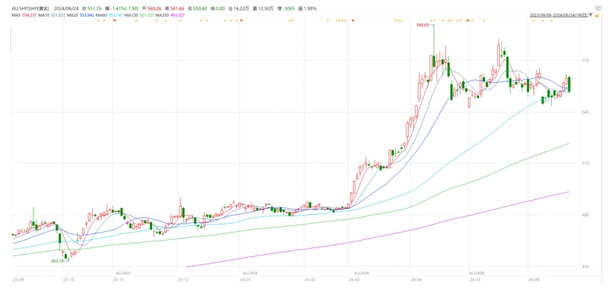Select the MA250 493.52 indicator label
Viewport: 609px width, 294px height.
pyautogui.click(x=170, y=14)
